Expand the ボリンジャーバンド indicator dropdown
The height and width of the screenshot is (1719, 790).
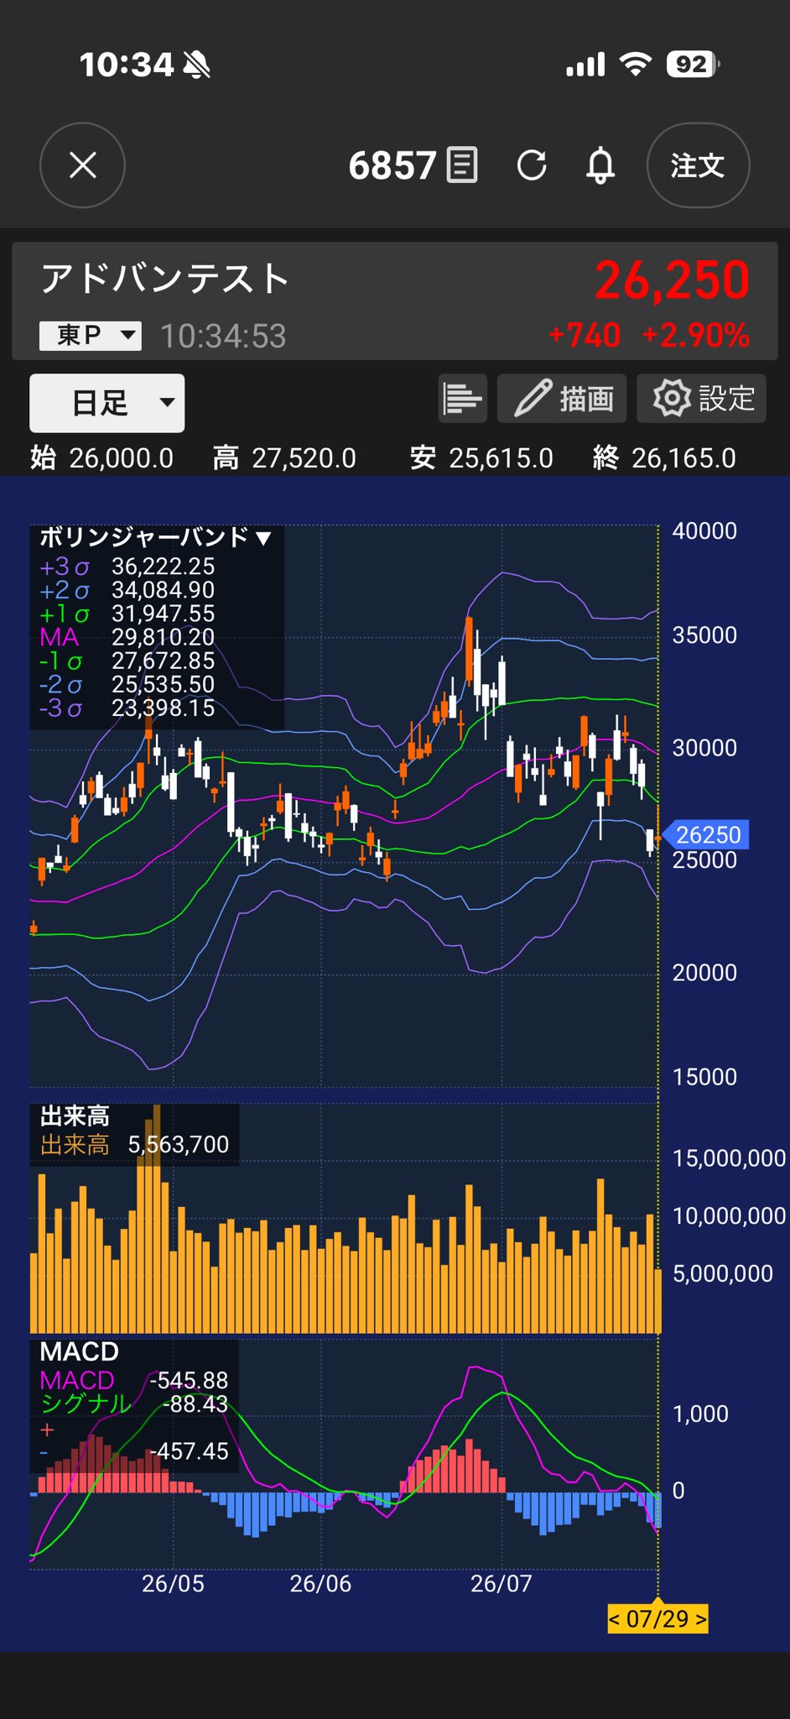point(156,537)
